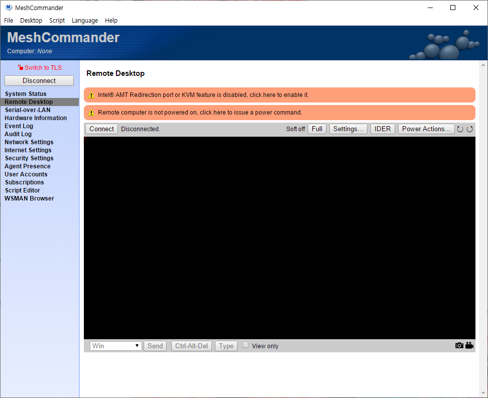Enable the View only checkbox

point(246,345)
